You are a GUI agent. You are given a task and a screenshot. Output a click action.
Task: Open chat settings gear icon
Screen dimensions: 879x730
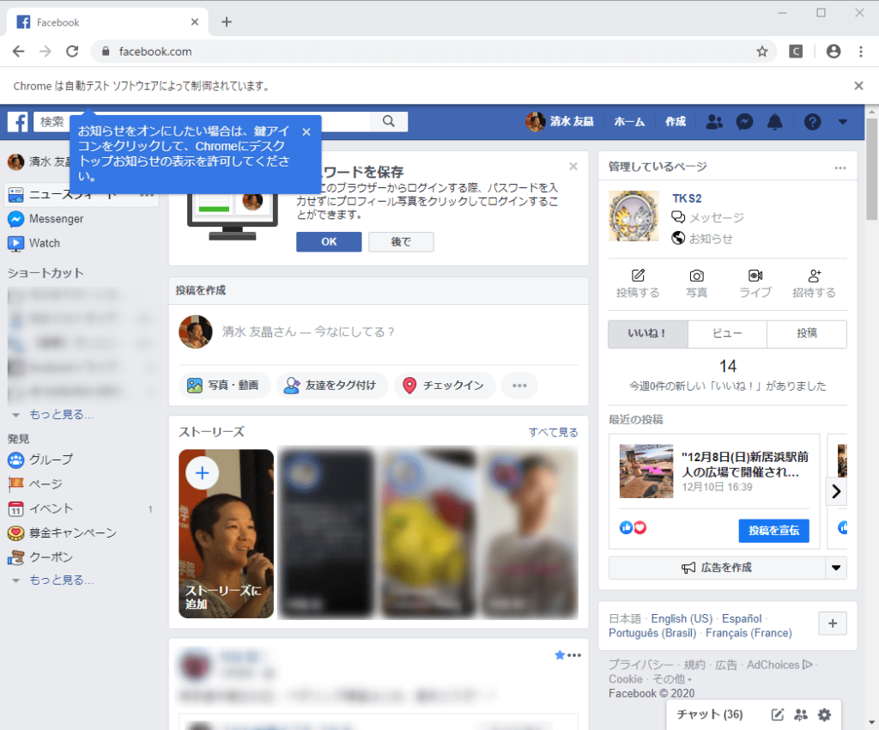(x=824, y=715)
